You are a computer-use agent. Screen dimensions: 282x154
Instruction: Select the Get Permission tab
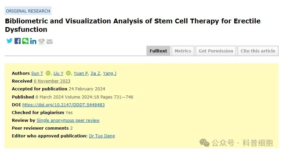[x=216, y=51]
